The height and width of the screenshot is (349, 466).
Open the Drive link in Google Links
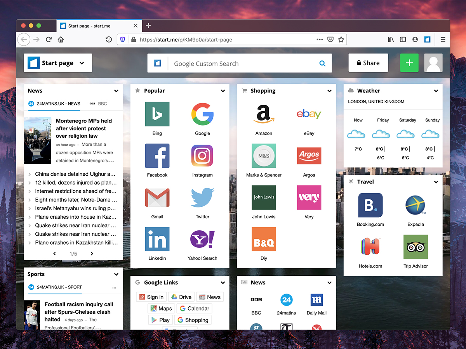(181, 297)
